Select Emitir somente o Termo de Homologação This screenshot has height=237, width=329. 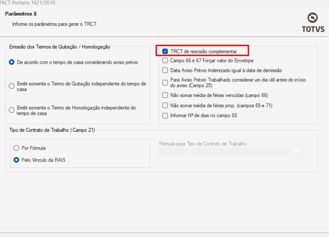pos(12,110)
